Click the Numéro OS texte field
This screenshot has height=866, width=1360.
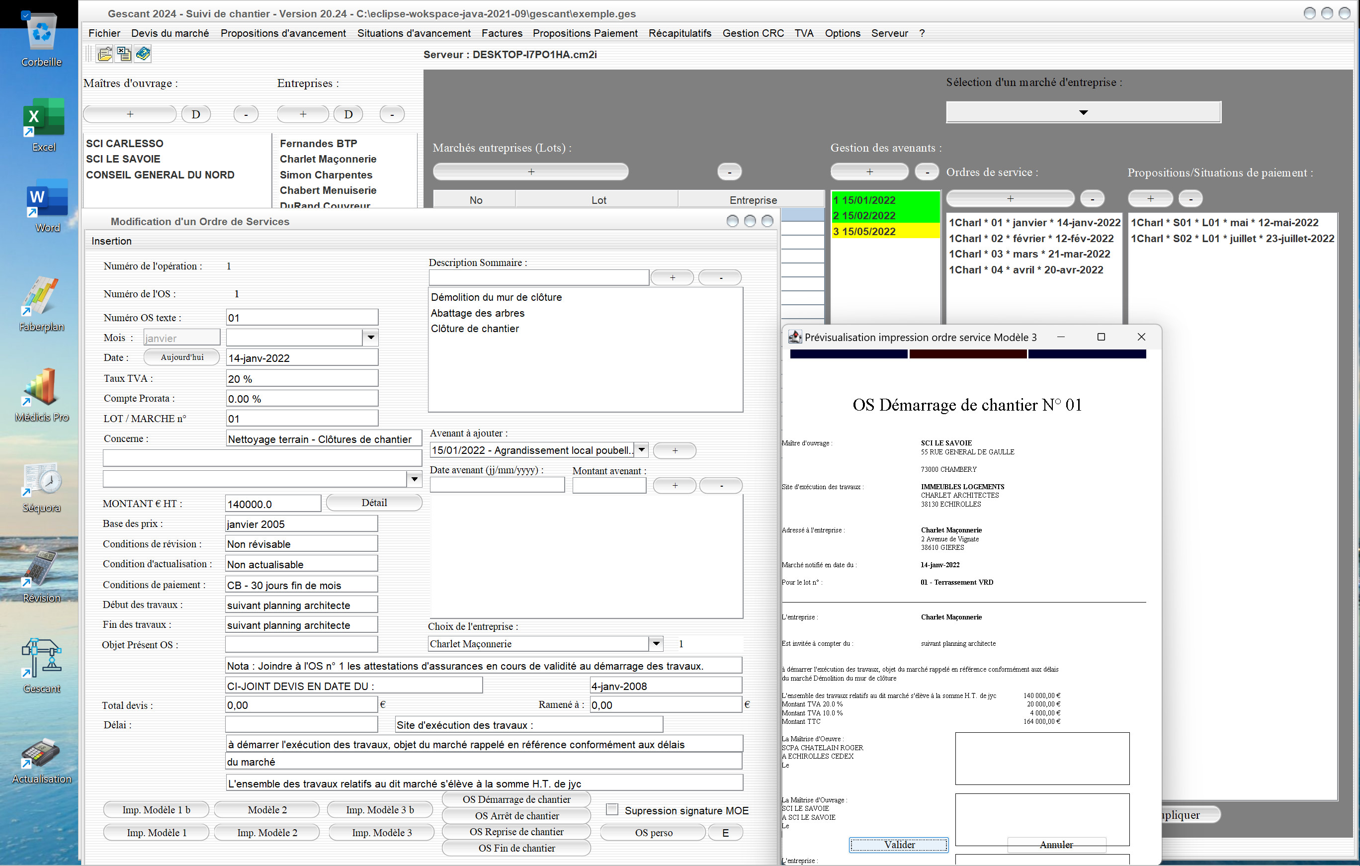(302, 318)
